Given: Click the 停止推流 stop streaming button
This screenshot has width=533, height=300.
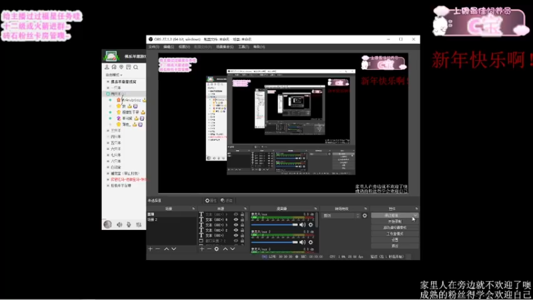Looking at the screenshot, I should pos(394,215).
